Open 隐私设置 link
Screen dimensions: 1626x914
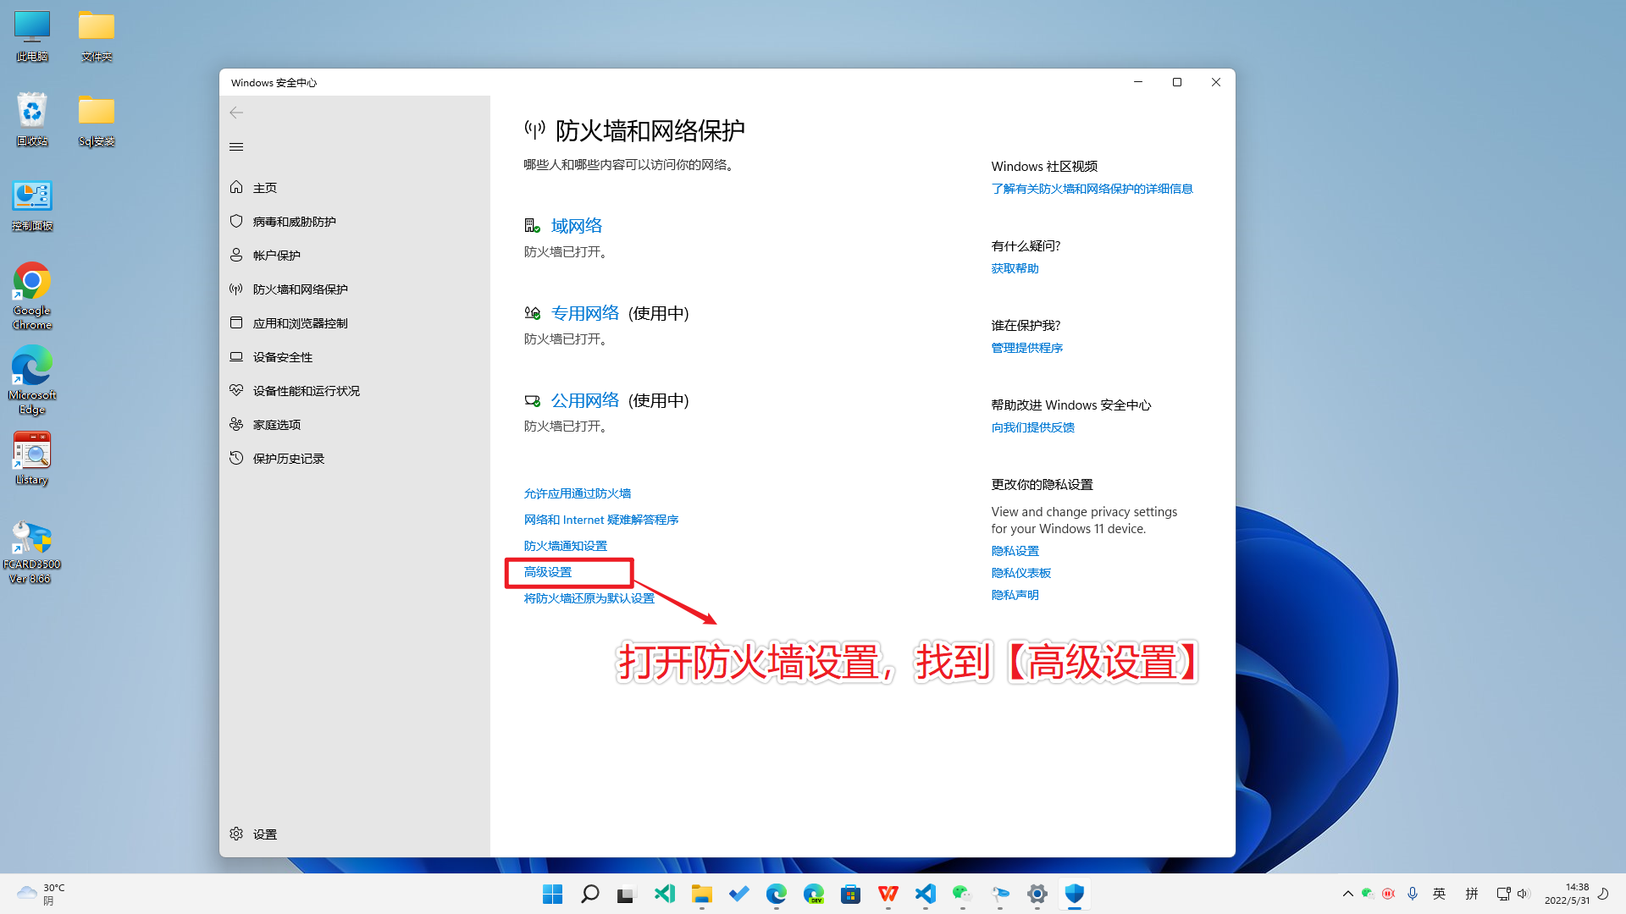(1015, 551)
